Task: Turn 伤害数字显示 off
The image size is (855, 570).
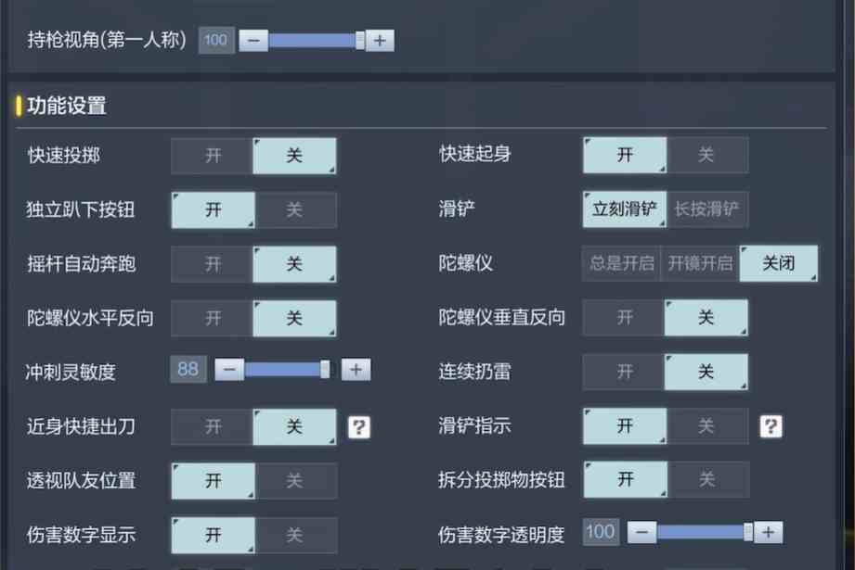Action: [x=295, y=535]
